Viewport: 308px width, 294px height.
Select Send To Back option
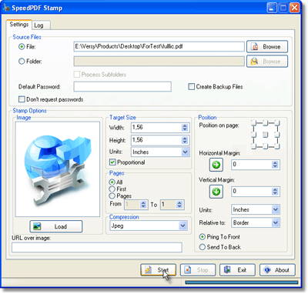point(203,247)
